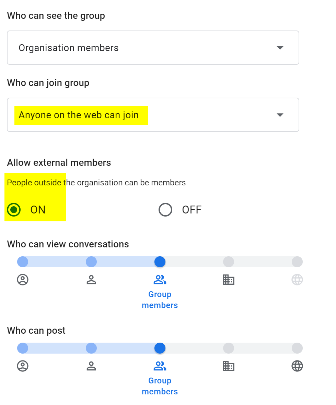Click the greyed globe icon under Who can view conversations
The image size is (336, 405).
point(297,280)
